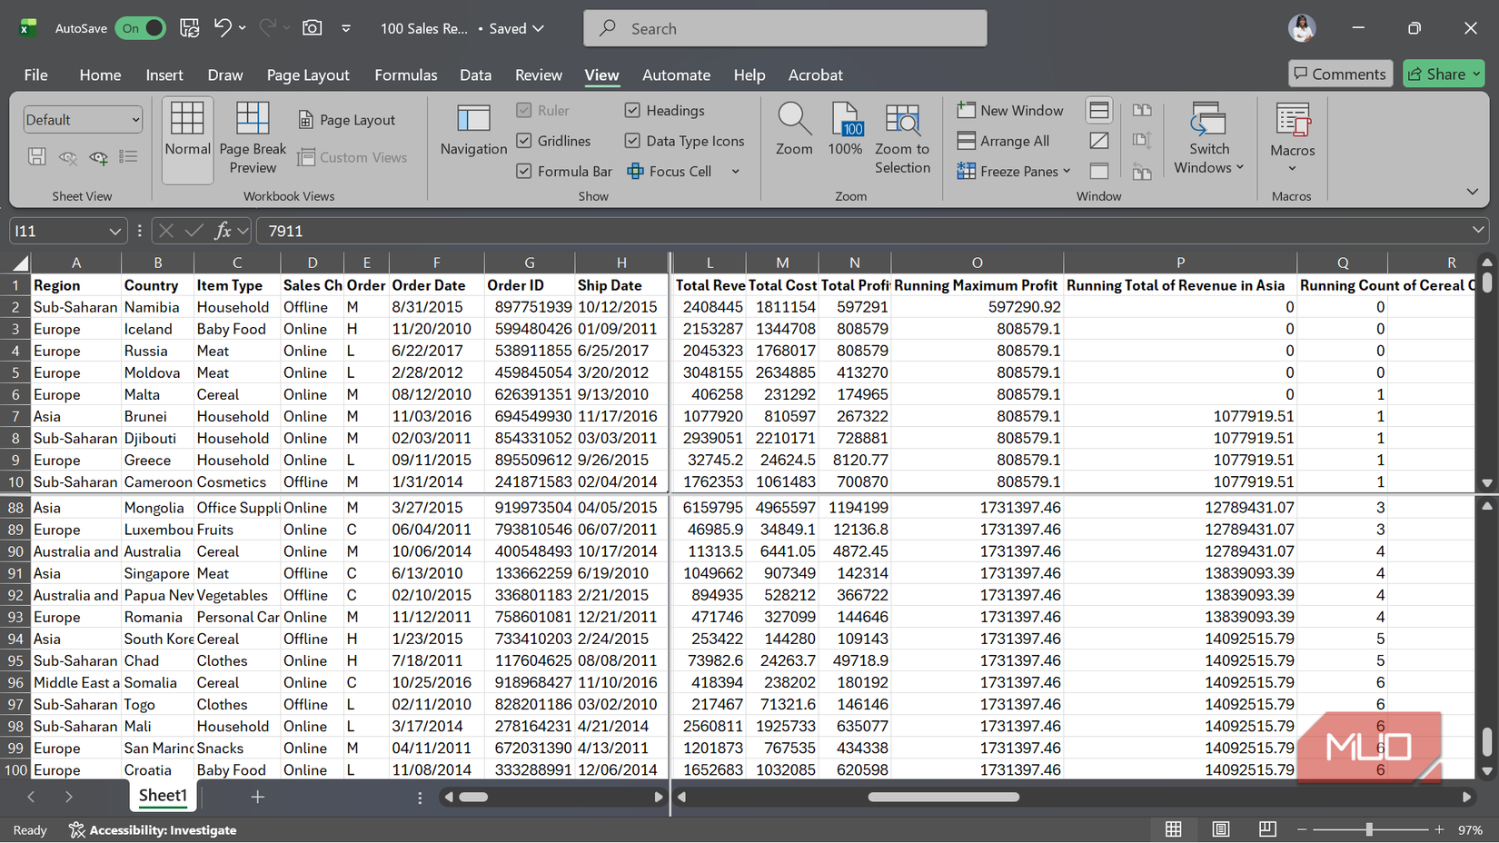Open the Automate tab
Viewport: 1499px width, 843px height.
click(x=676, y=74)
